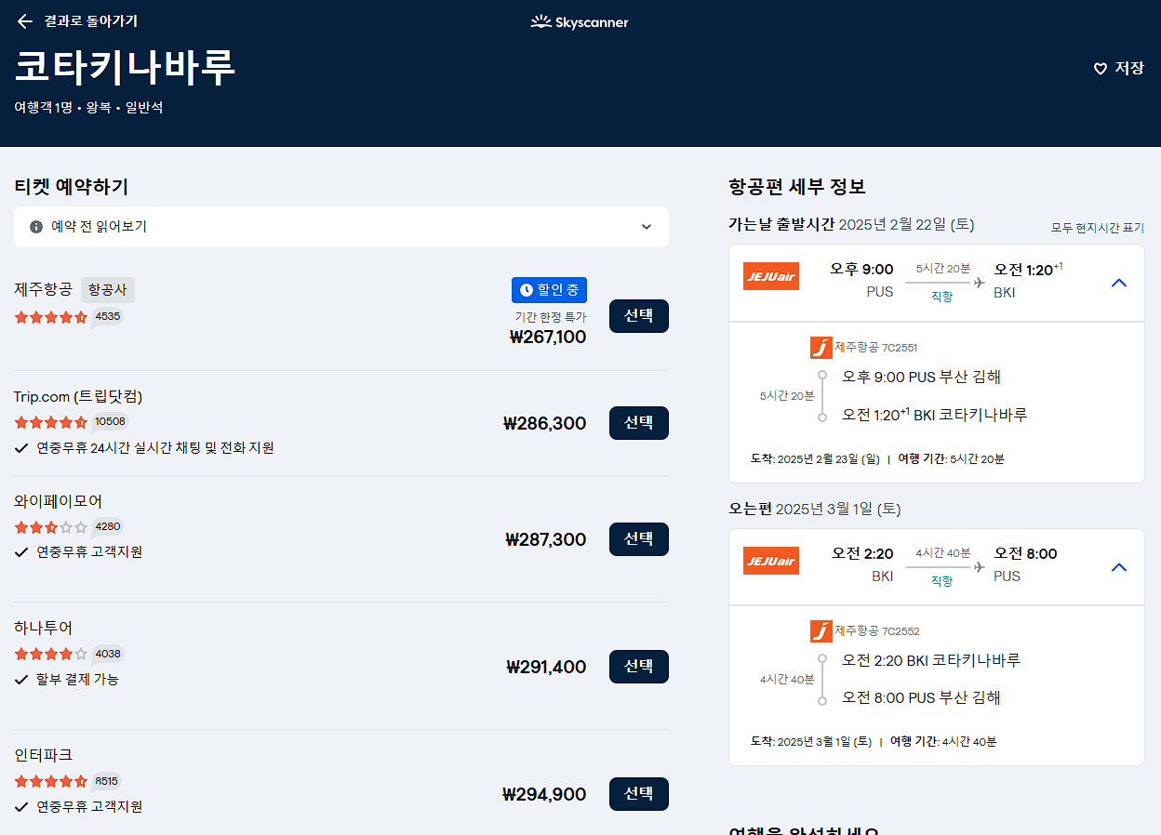This screenshot has height=835, width=1161.
Task: Click the 저장 label
Action: tap(1129, 69)
